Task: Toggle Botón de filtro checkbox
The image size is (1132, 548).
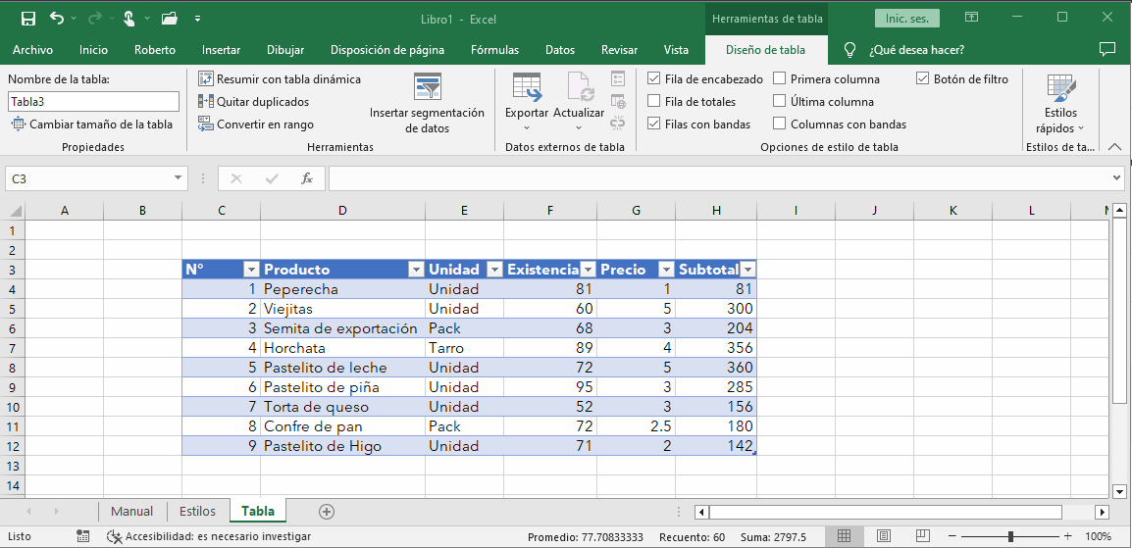Action: pyautogui.click(x=922, y=78)
